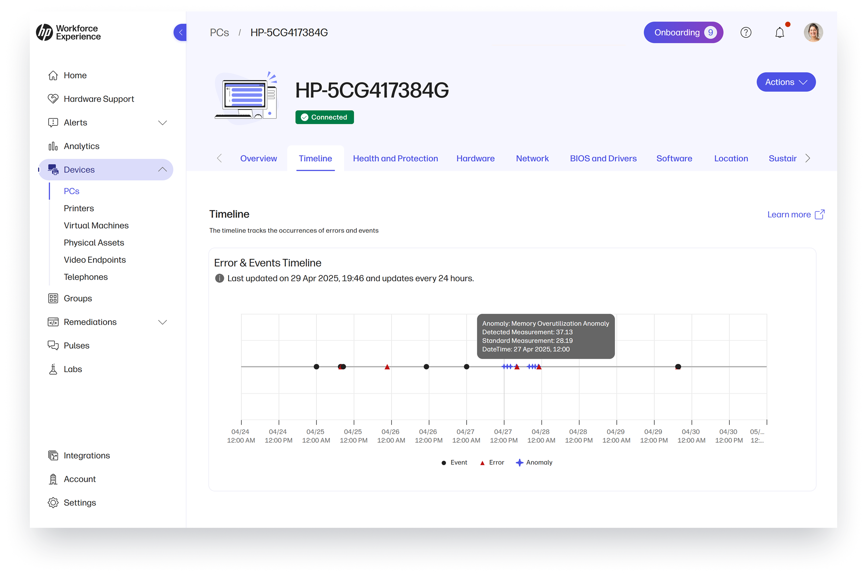Click the Hardware Support handshake icon

(x=53, y=99)
